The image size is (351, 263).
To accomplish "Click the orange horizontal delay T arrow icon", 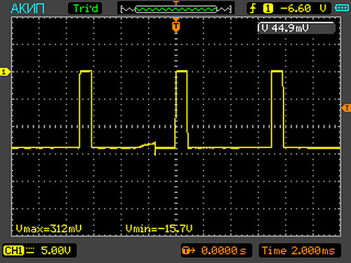I will (x=188, y=250).
